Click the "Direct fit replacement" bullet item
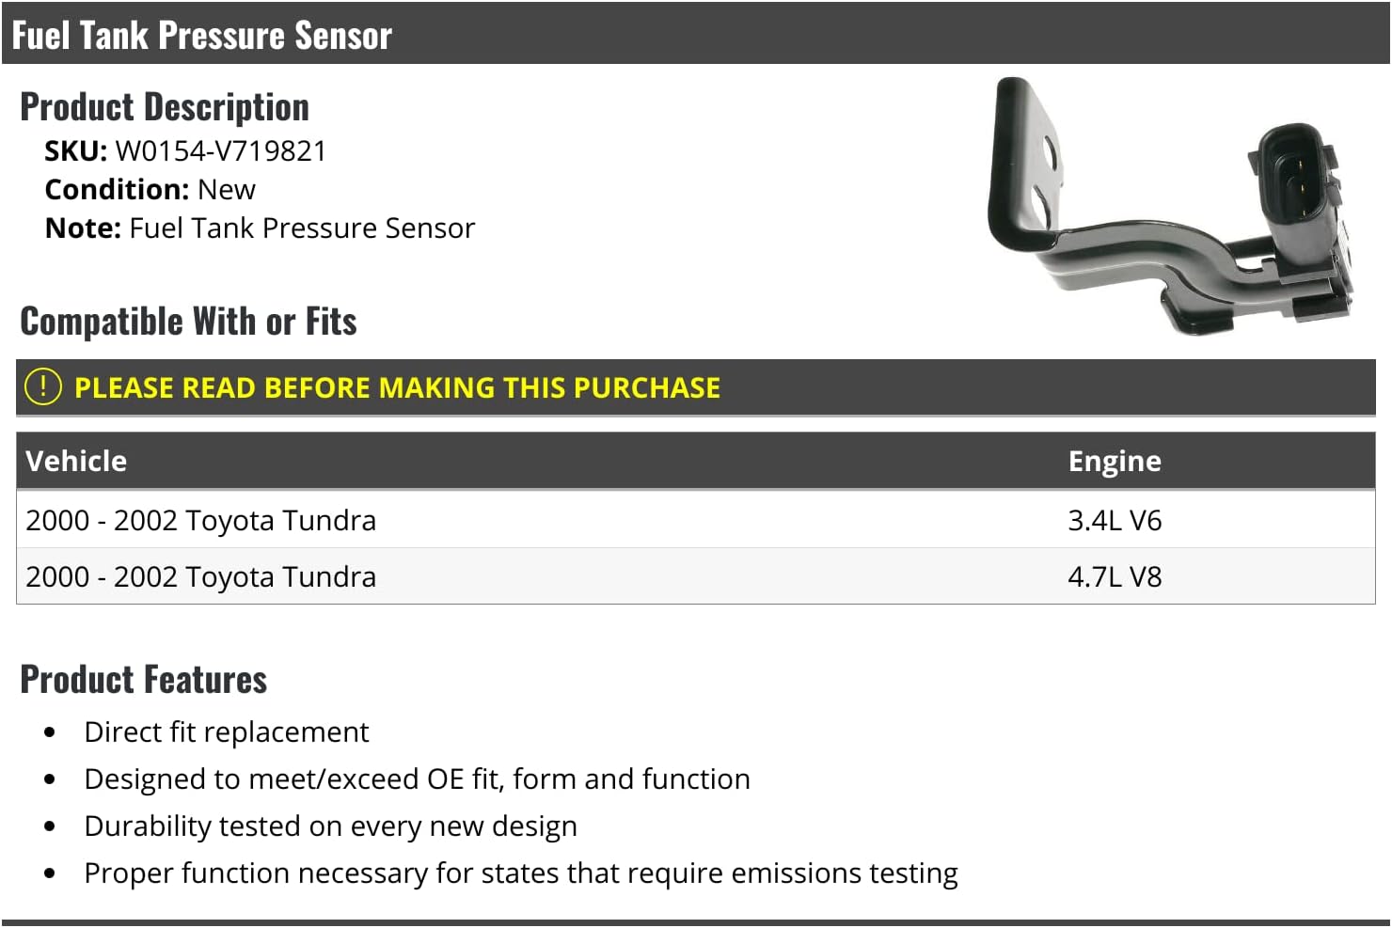This screenshot has height=928, width=1392. click(227, 732)
